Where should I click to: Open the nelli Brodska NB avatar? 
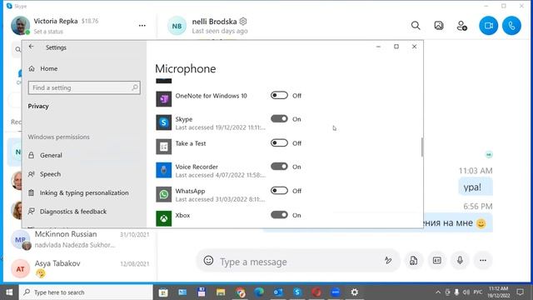click(x=177, y=26)
